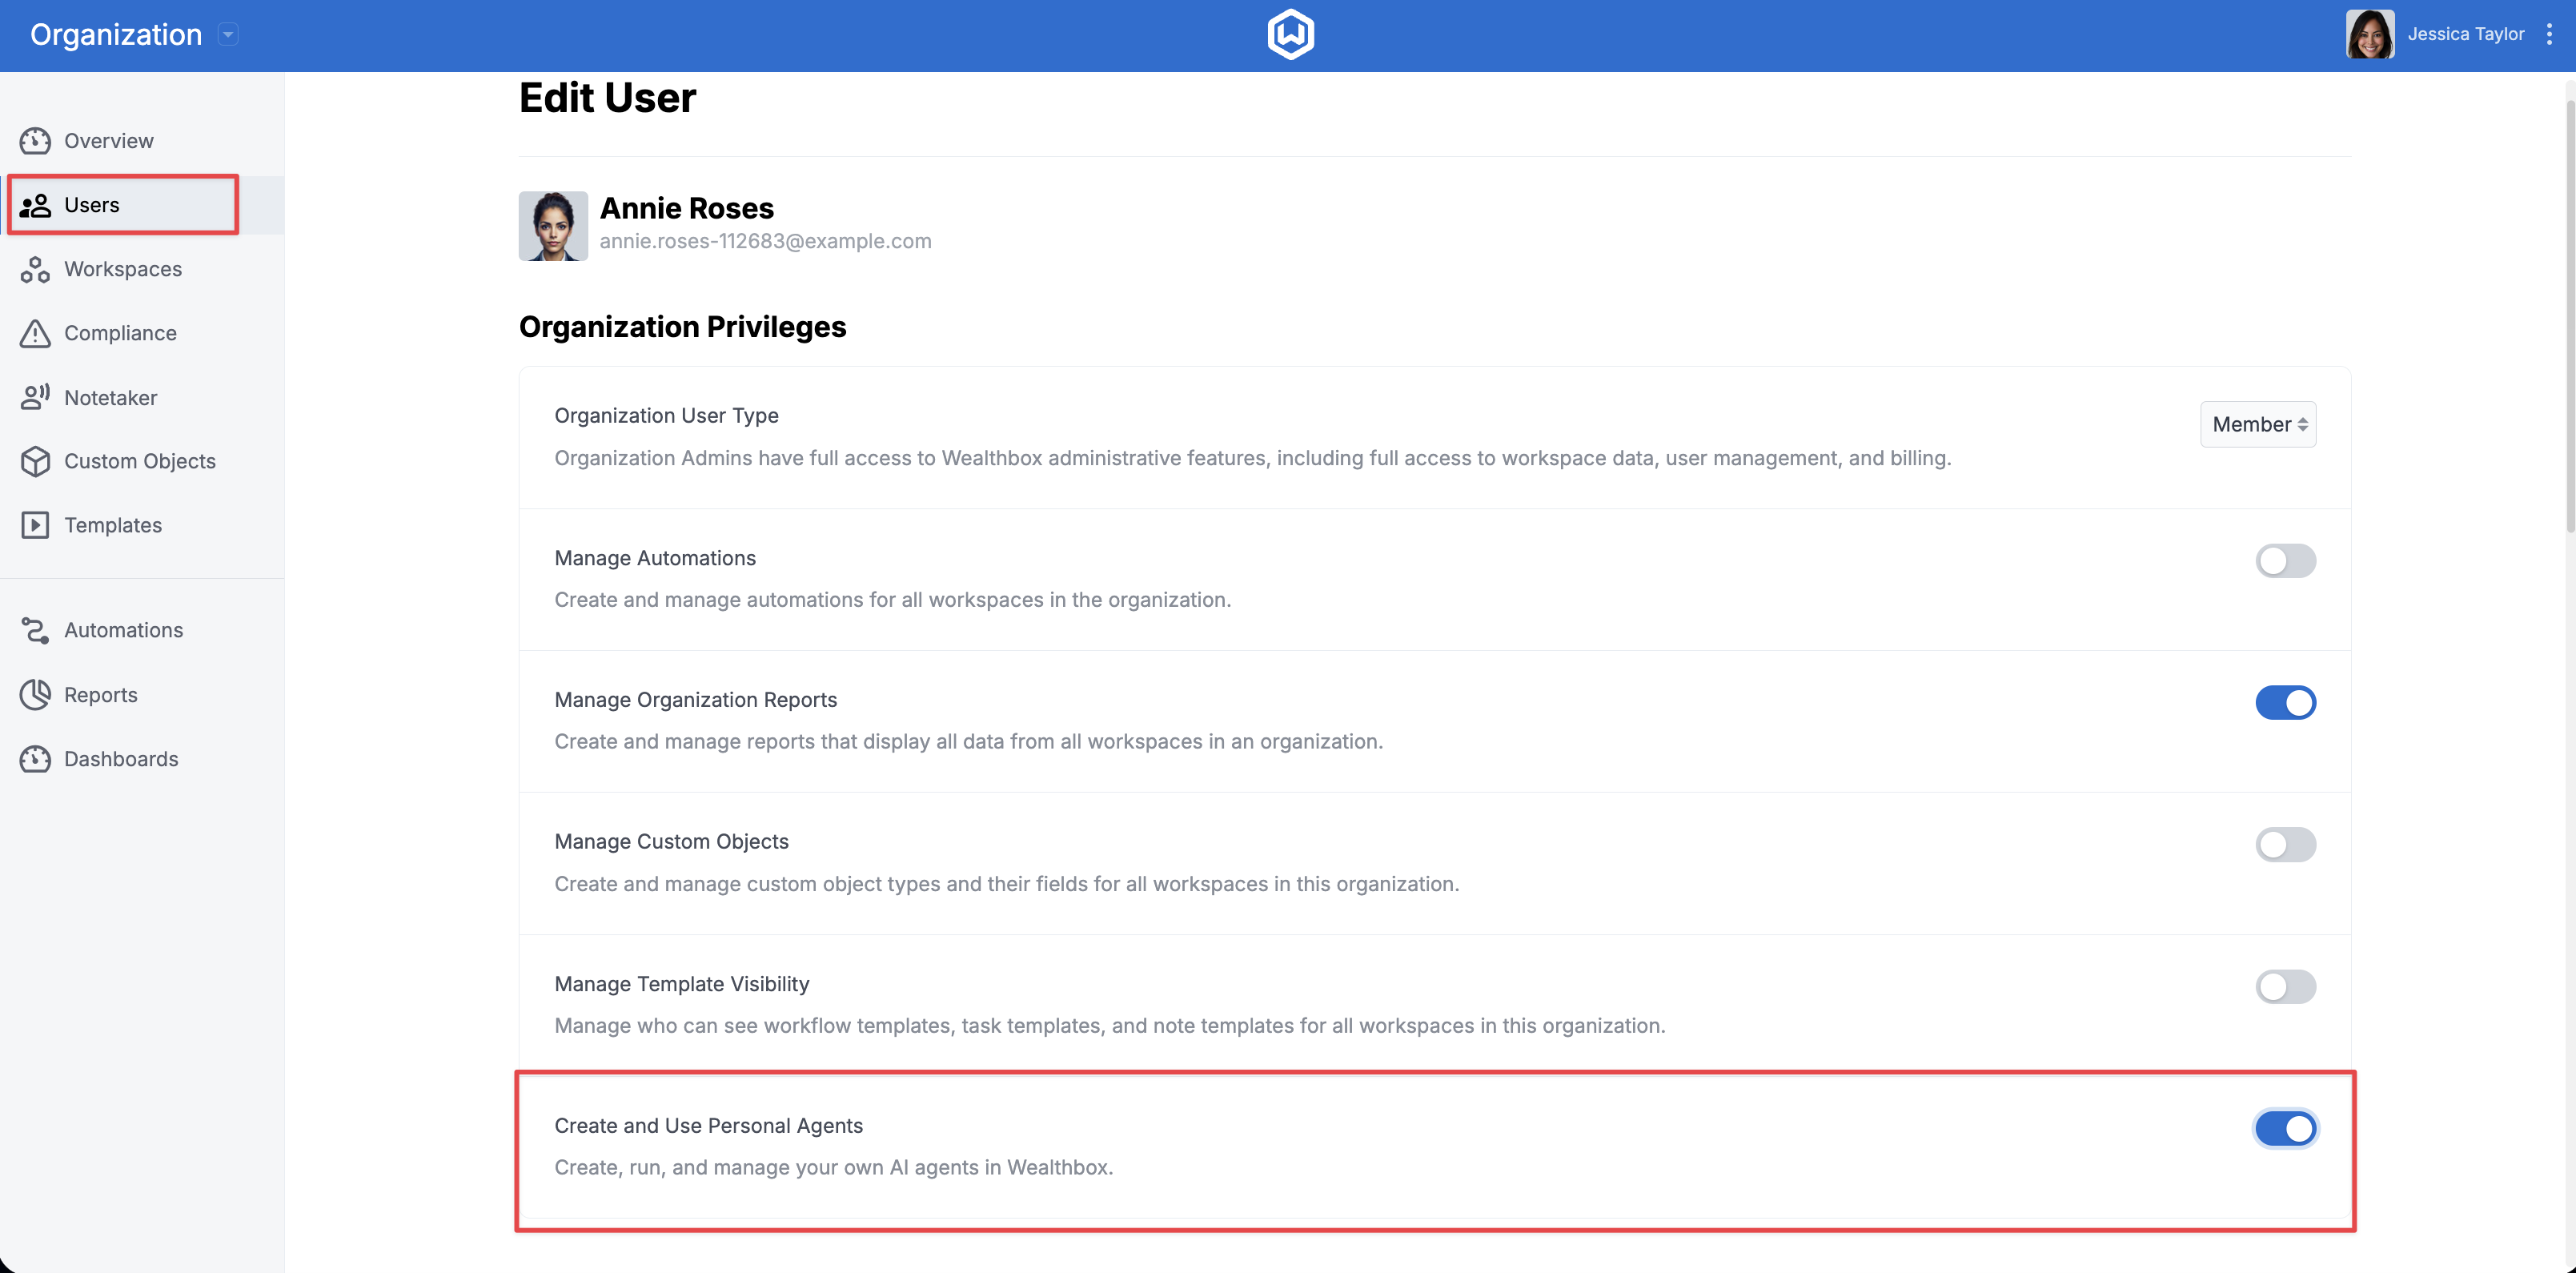The image size is (2576, 1273).
Task: Open the three-dot menu beside Jessica Taylor
Action: [2549, 35]
